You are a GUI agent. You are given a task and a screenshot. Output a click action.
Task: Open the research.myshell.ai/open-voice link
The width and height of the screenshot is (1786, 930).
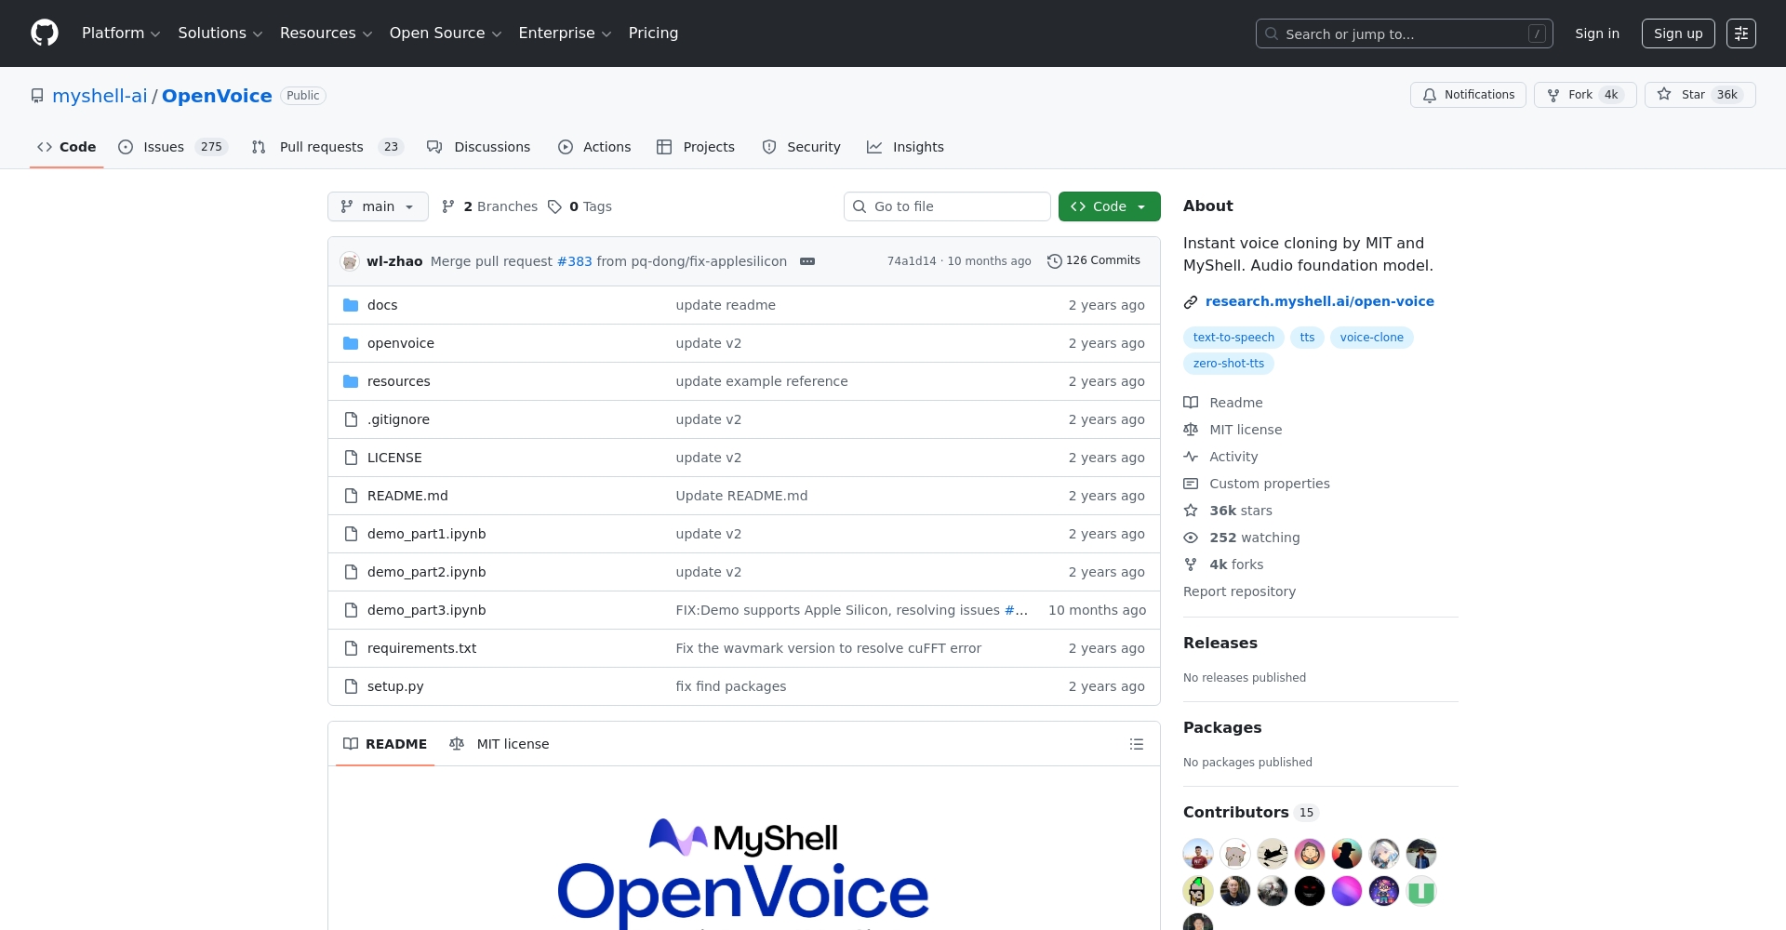[1319, 301]
